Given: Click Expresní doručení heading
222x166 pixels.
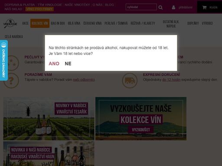Looking at the screenshot, I should (161, 75).
